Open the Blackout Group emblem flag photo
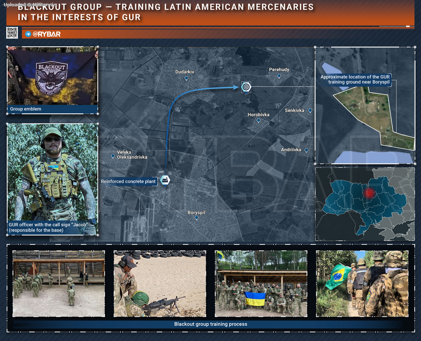The height and width of the screenshot is (341, 421). click(x=52, y=76)
